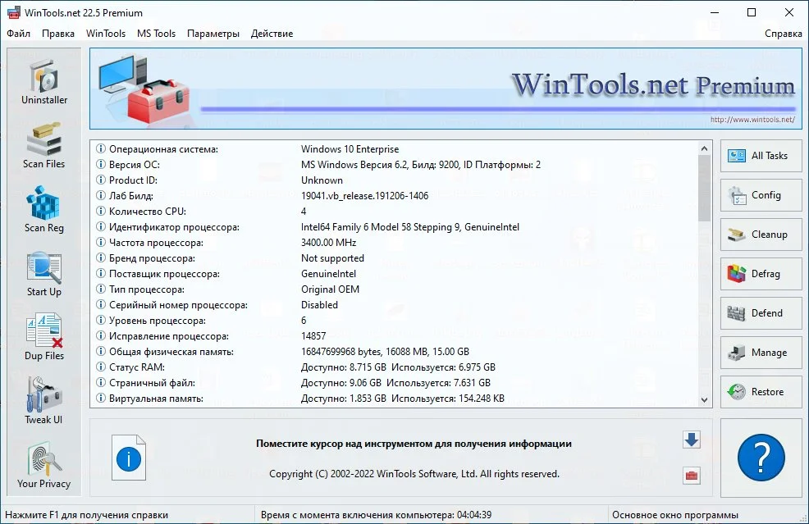Click the Cleanup button
The width and height of the screenshot is (809, 524).
761,235
